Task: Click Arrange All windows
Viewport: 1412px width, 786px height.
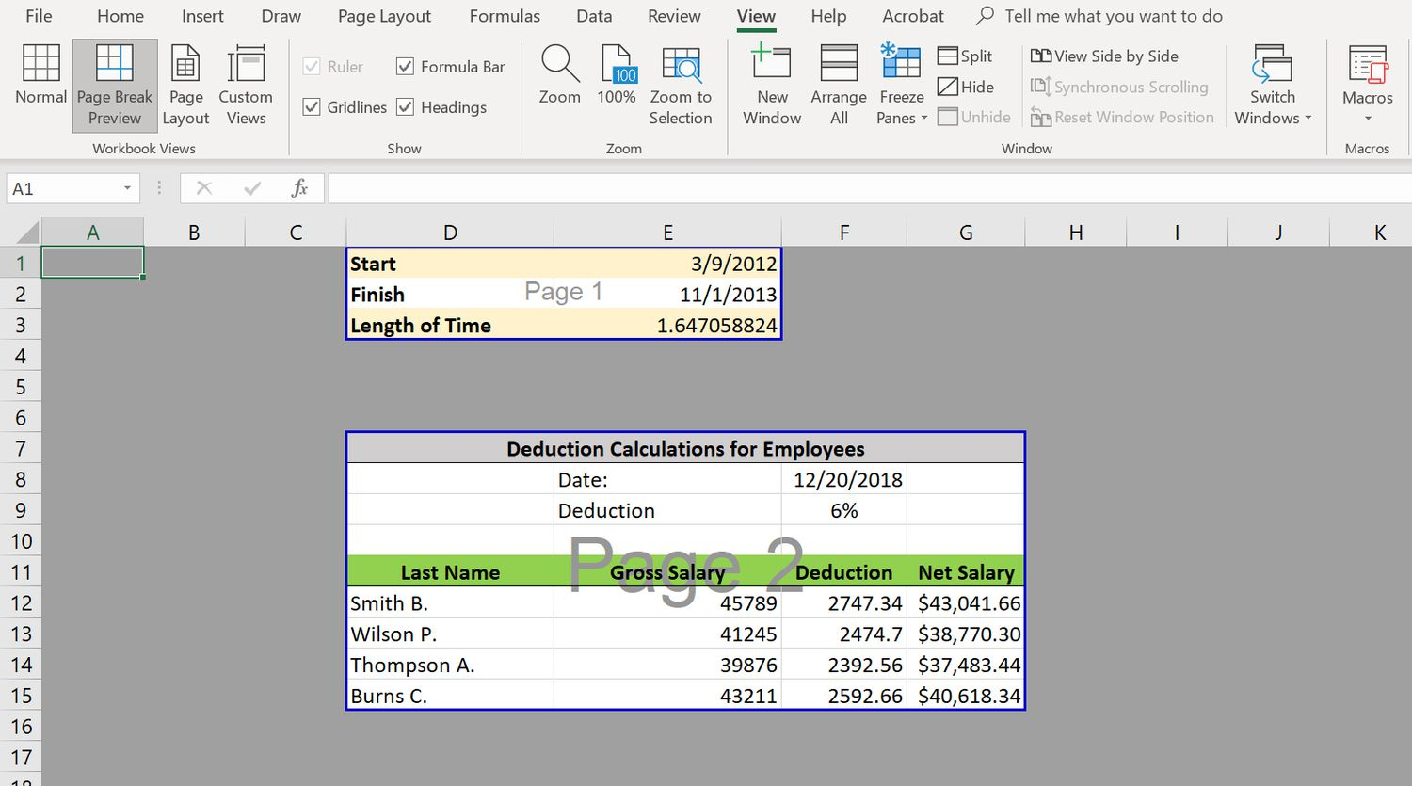Action: 838,85
